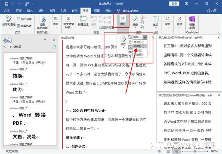Select All Markup from the list
Viewport: 222px width, 154px height.
point(139,46)
